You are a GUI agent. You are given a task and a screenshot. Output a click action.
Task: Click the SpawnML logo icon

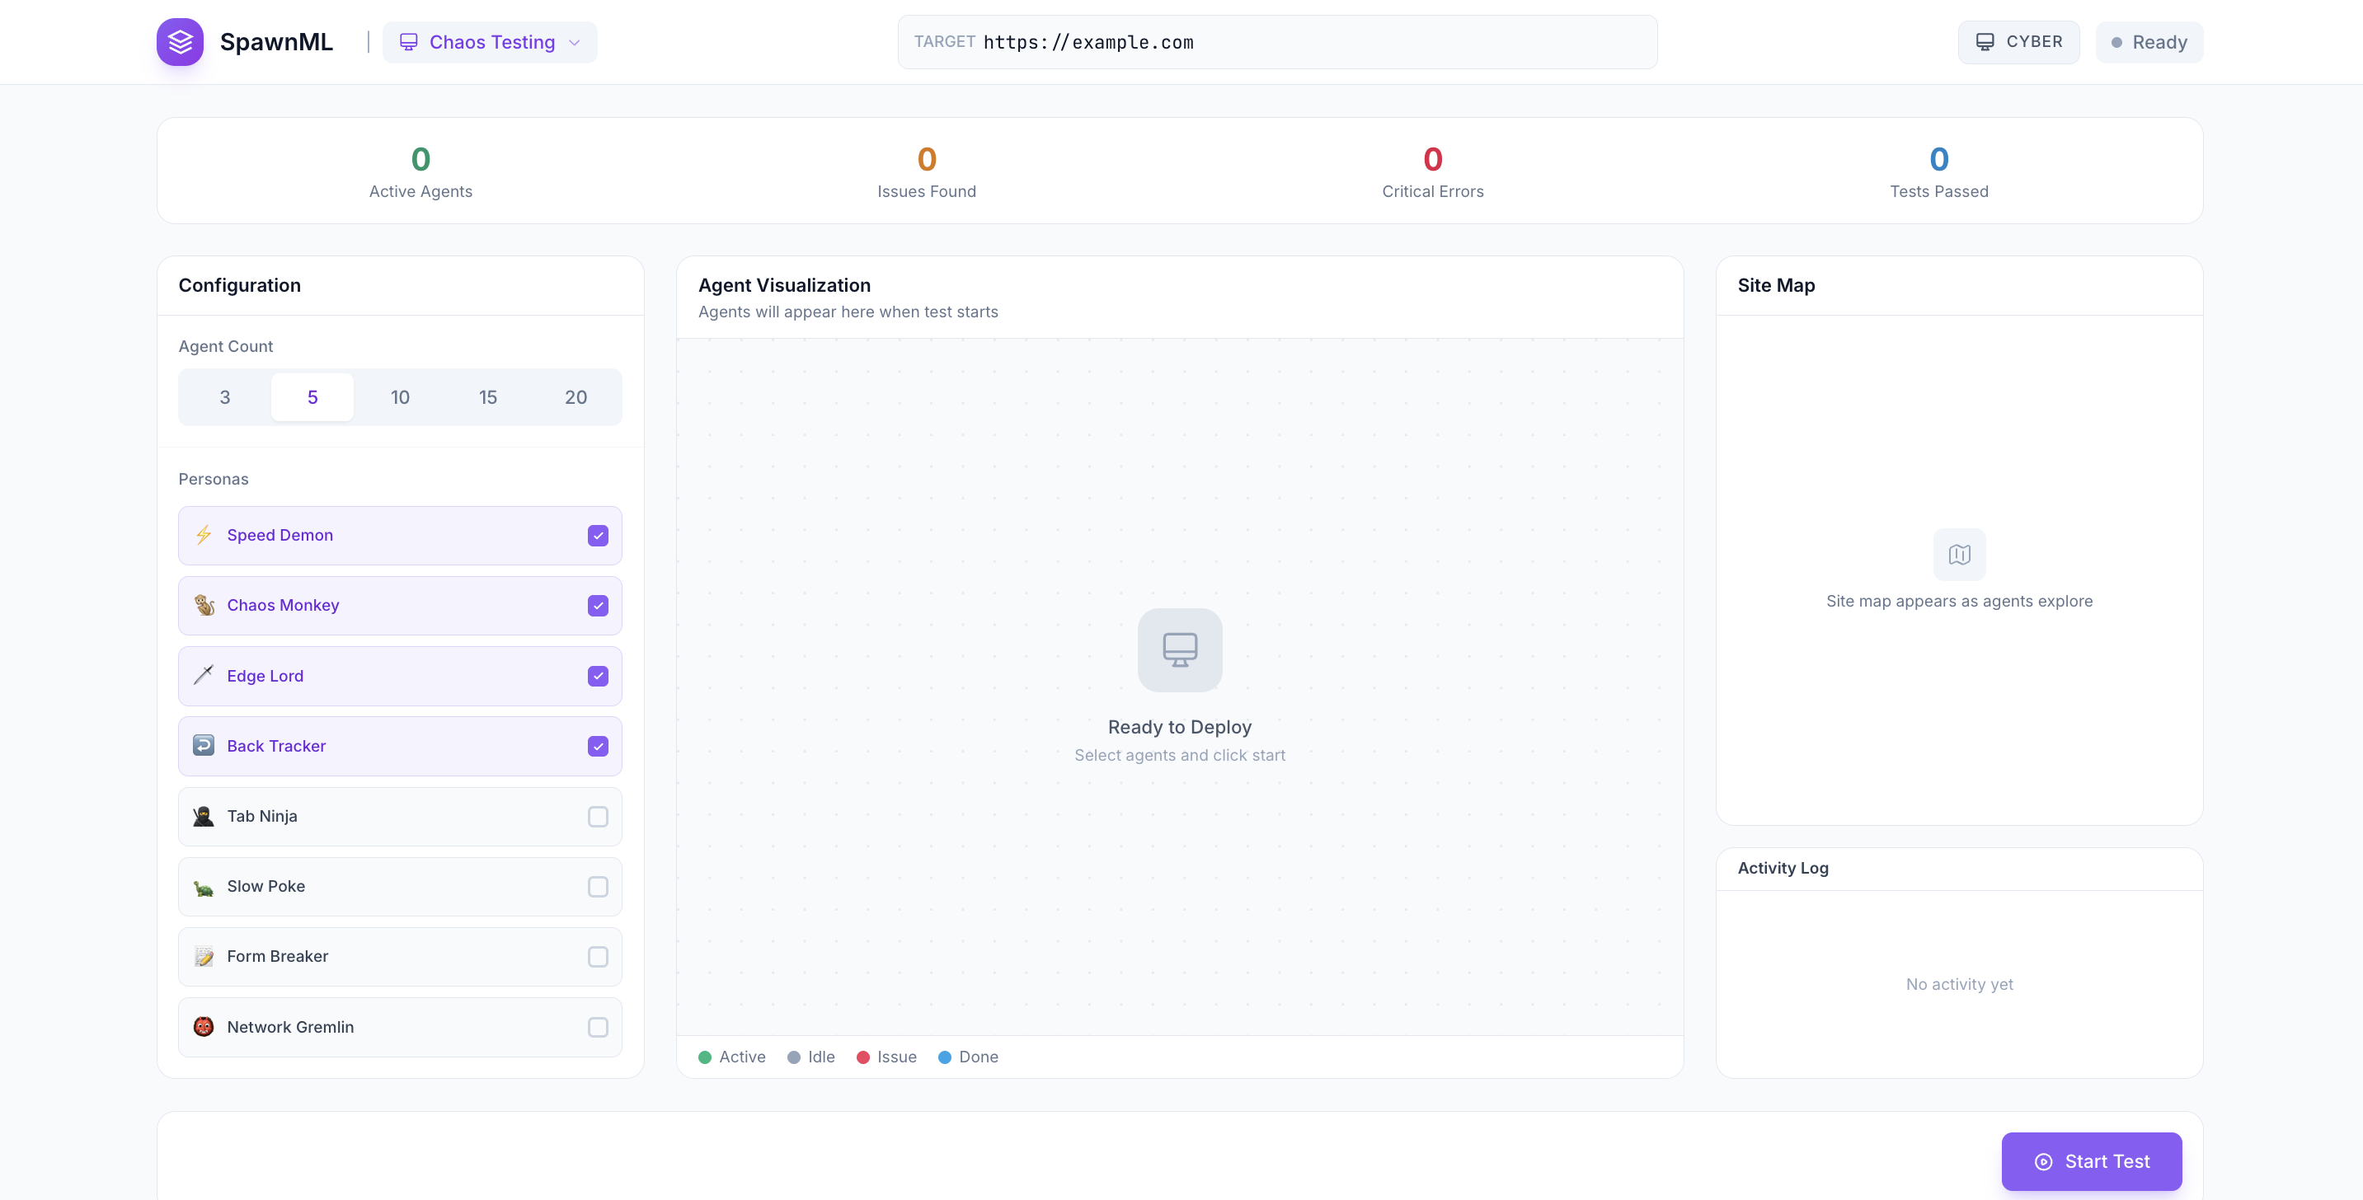click(180, 42)
